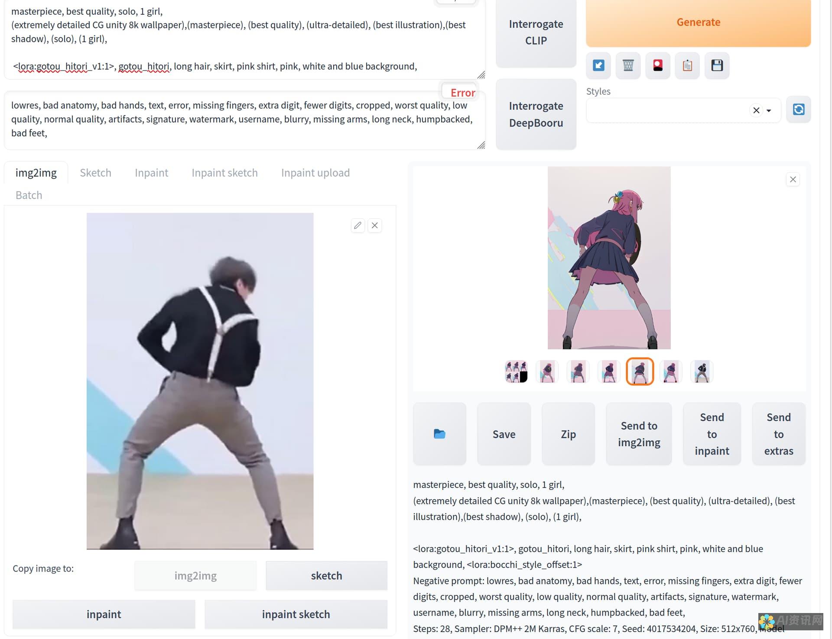
Task: Switch to the Inpaint tab
Action: pyautogui.click(x=151, y=172)
